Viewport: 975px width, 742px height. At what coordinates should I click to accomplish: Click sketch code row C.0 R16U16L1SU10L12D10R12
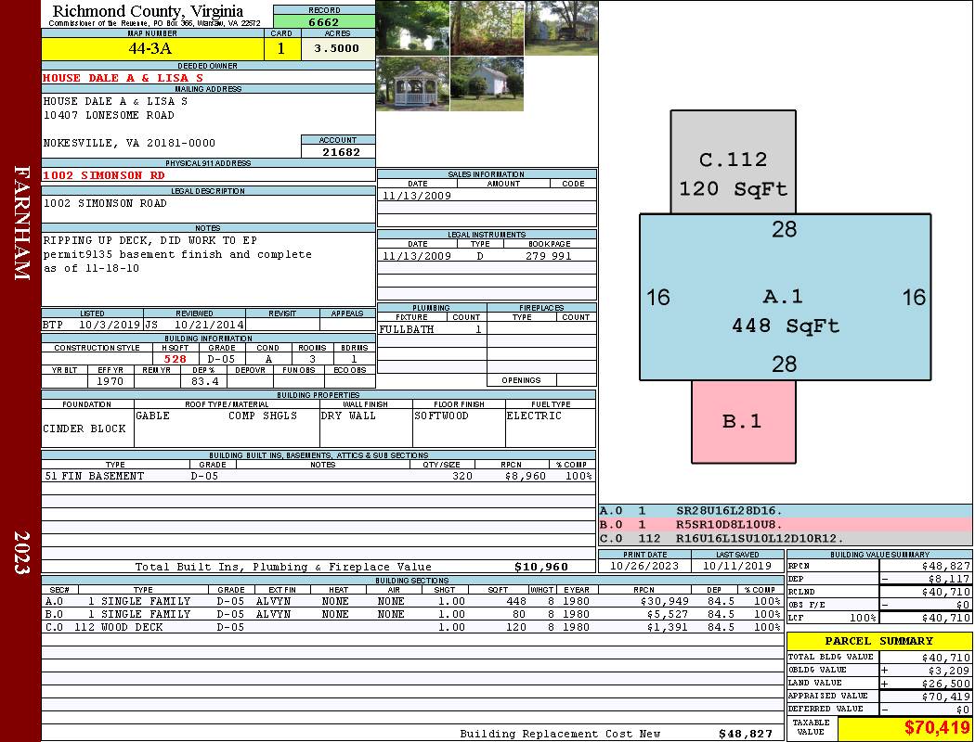click(785, 538)
